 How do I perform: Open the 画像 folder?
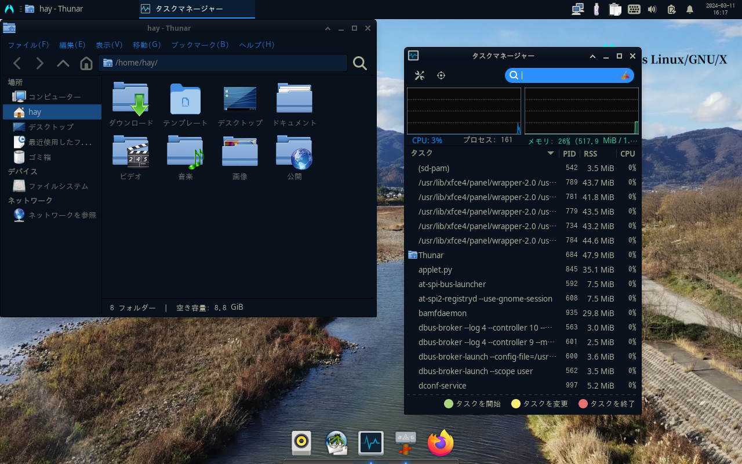(240, 158)
